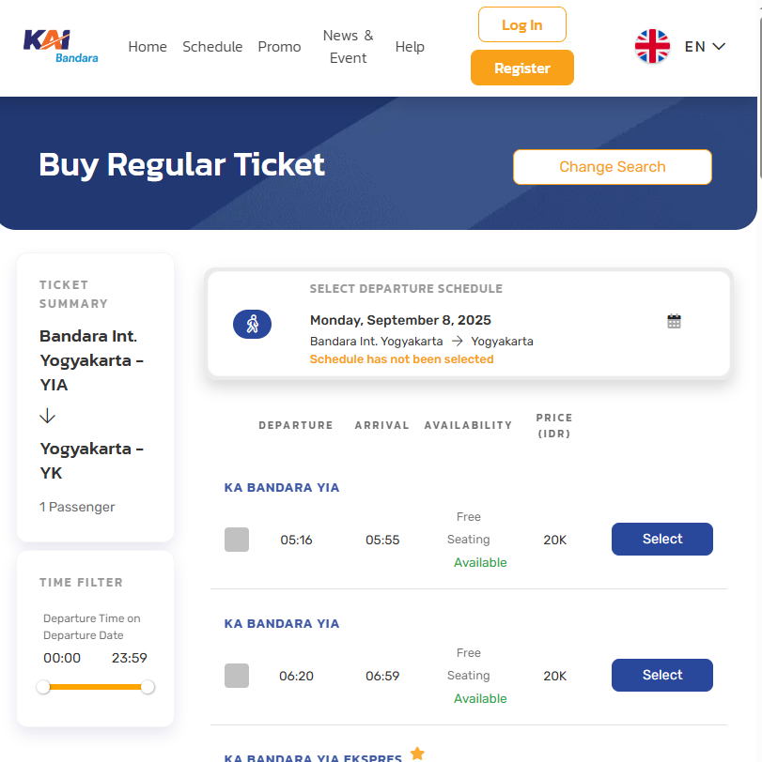Viewport: 762px width, 762px height.
Task: Select the 05:16 KA Bandara YIA train
Action: click(661, 539)
